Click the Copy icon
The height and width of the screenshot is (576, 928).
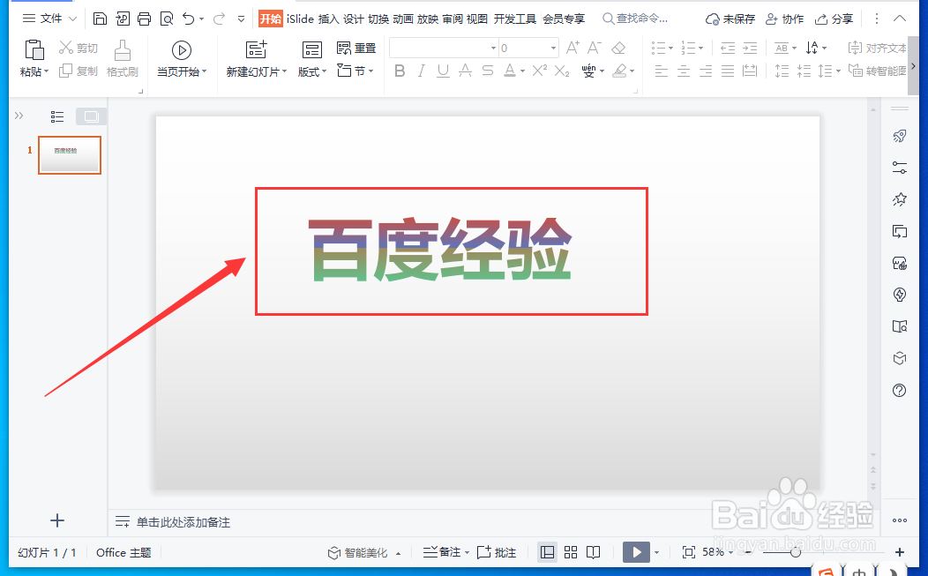(x=65, y=71)
